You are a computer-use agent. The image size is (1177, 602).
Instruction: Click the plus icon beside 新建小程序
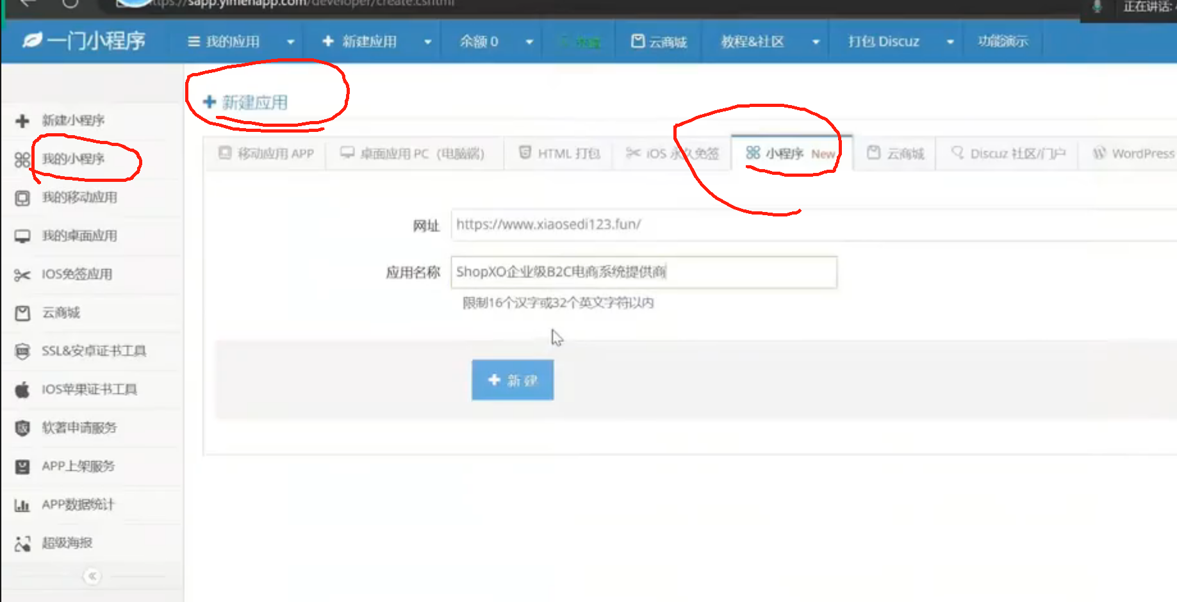[22, 120]
